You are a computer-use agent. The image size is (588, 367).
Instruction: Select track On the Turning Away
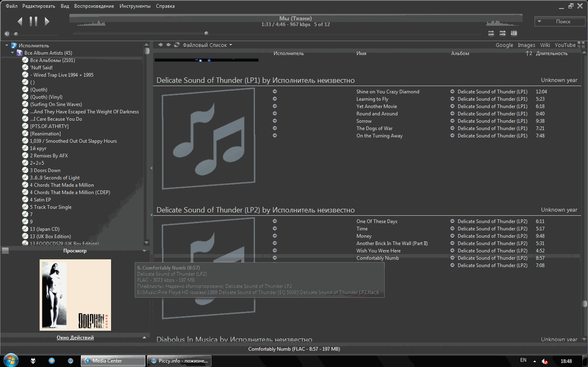click(379, 136)
